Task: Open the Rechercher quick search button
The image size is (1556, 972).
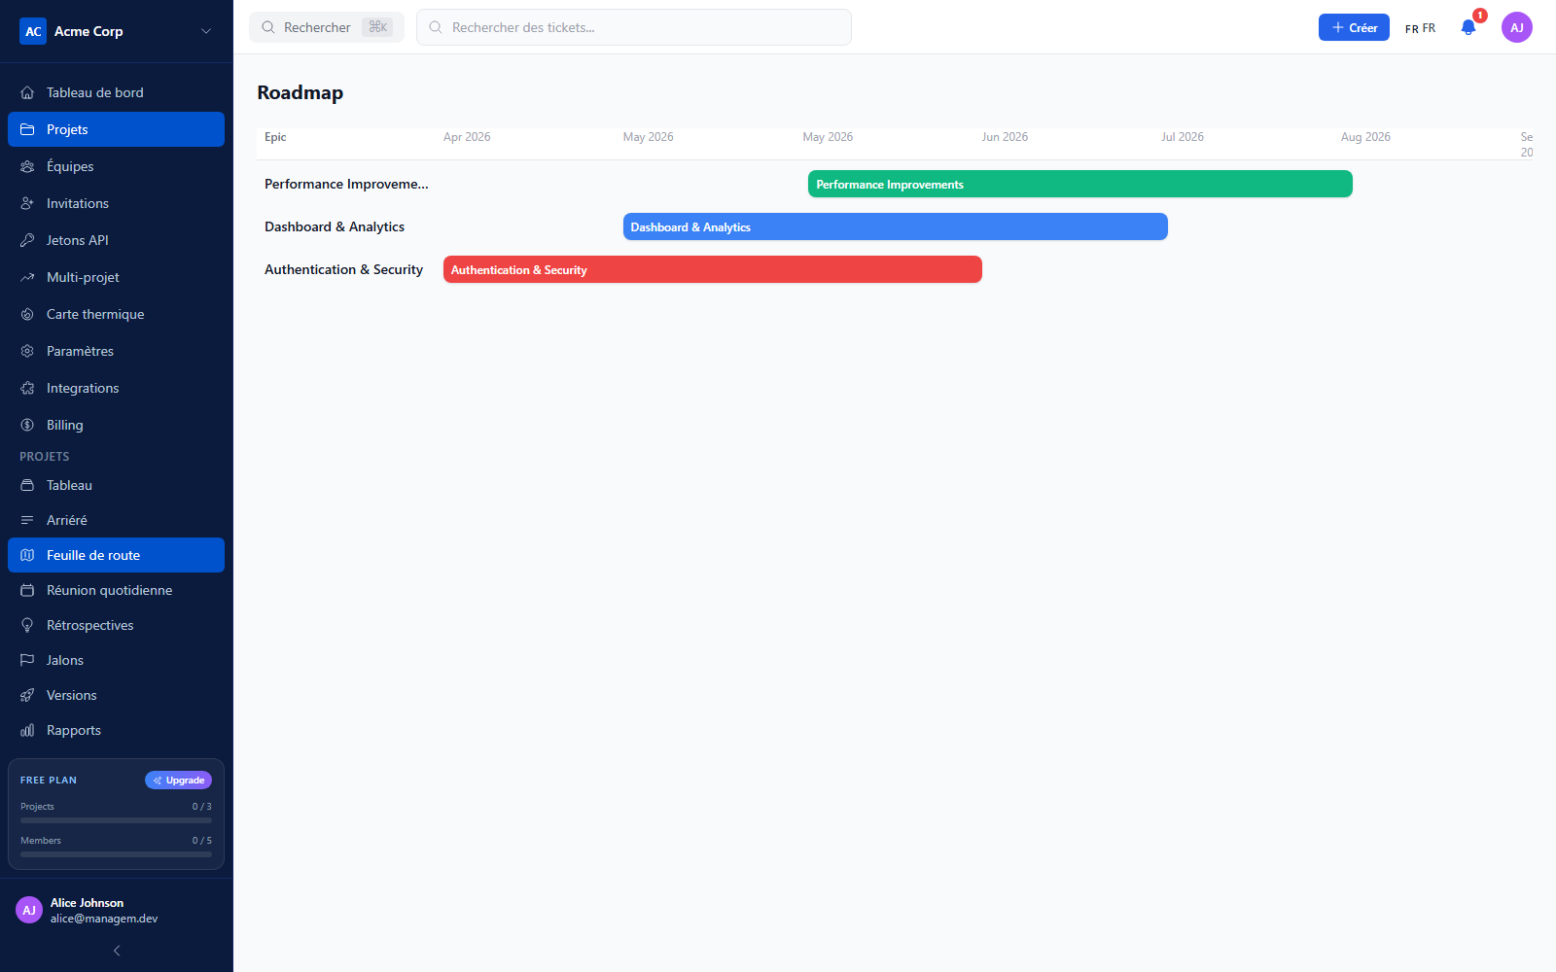Action: coord(327,27)
